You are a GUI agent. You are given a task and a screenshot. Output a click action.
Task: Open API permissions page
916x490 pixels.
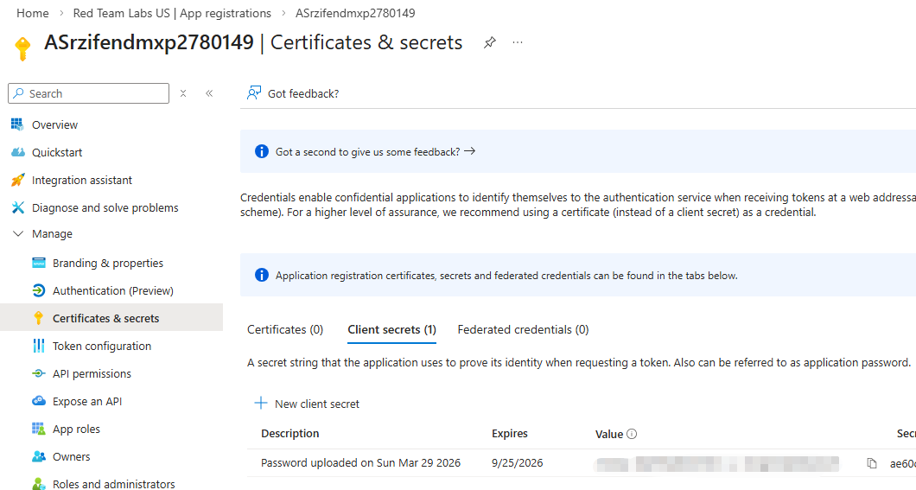[x=92, y=374]
